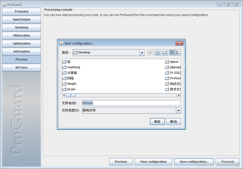Screen dimensions: 243x169
Task: Select the PLSQL folder
Action: pyautogui.click(x=173, y=73)
